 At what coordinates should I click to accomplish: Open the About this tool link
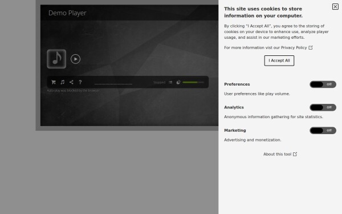280,154
